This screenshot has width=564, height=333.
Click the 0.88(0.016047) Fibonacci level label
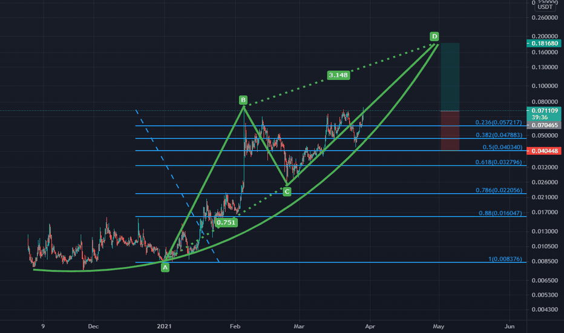[500, 213]
